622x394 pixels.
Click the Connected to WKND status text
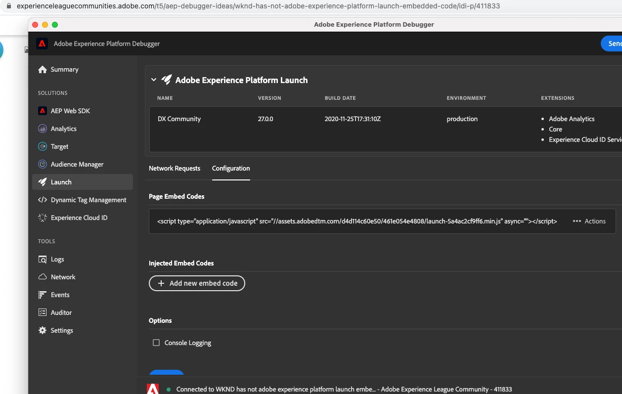(344, 390)
